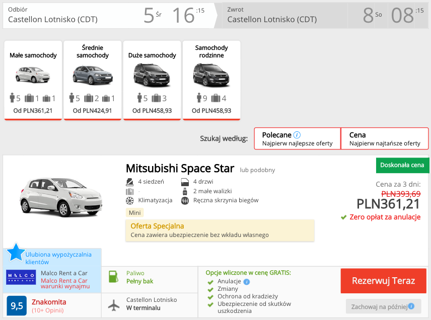Screen dimensions: 431x320
Task: Select the Samochody rodzinne category
Action: (x=211, y=80)
